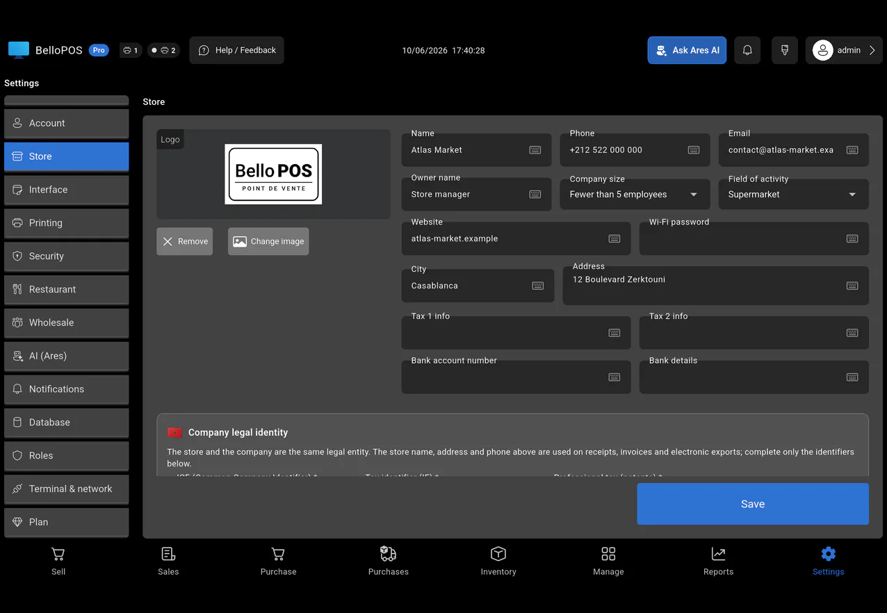Screen dimensions: 887x613
Task: Click the keyboard icon in the Phone field
Action: point(694,150)
